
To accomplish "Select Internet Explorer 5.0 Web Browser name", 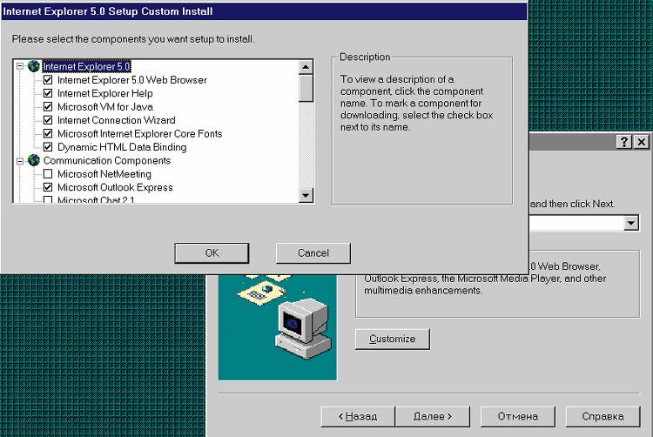I will click(x=132, y=80).
